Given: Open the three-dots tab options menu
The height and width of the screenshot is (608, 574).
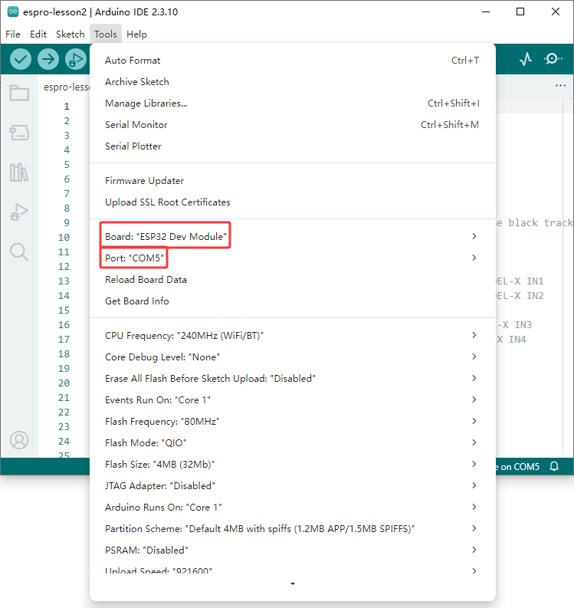Looking at the screenshot, I should (560, 85).
